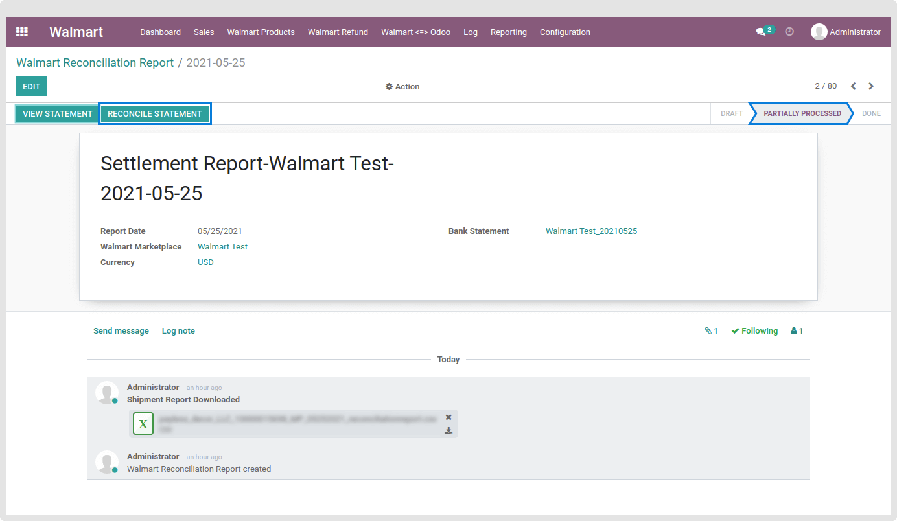Click the EDIT button
This screenshot has height=521, width=897.
(31, 86)
